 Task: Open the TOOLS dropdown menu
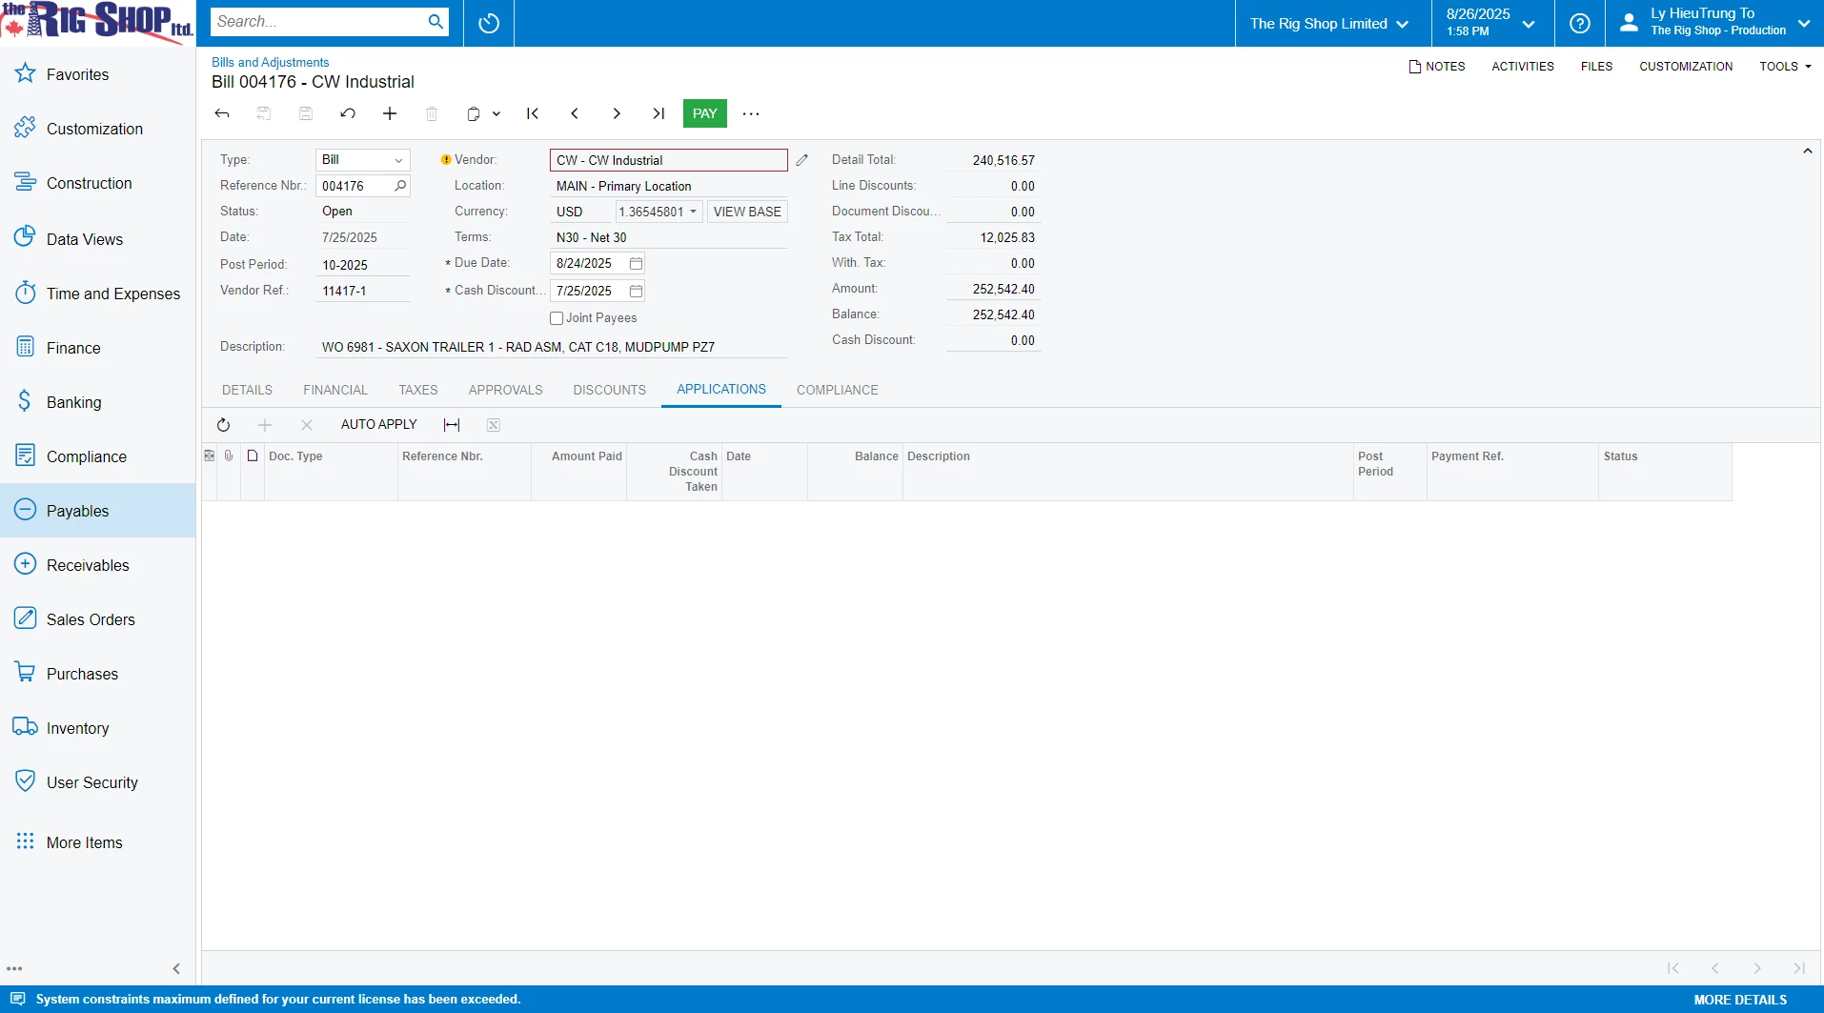pyautogui.click(x=1785, y=67)
